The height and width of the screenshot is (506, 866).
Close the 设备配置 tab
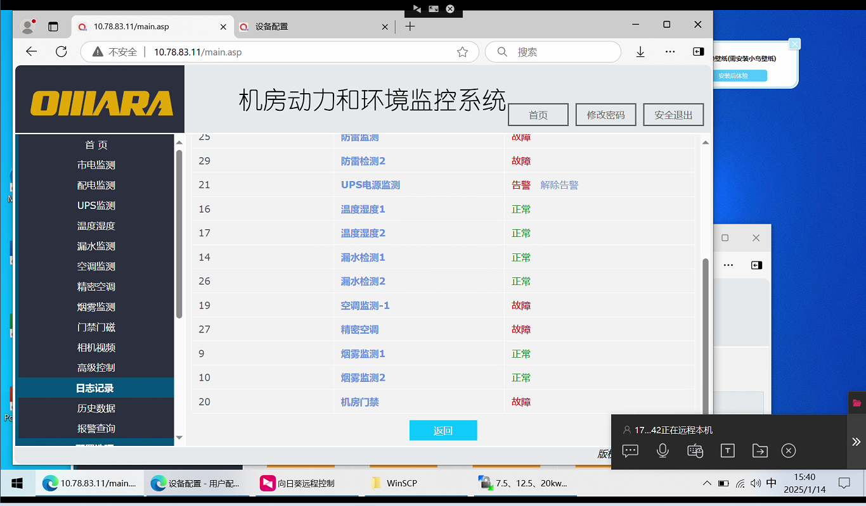(385, 27)
